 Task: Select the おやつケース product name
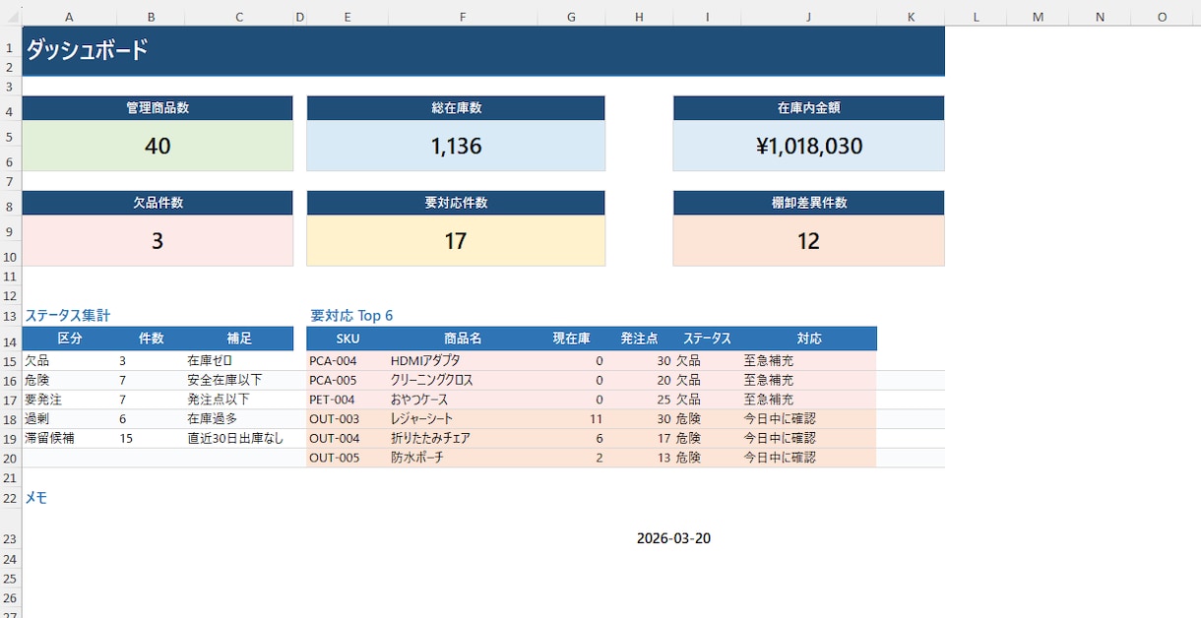pos(463,400)
